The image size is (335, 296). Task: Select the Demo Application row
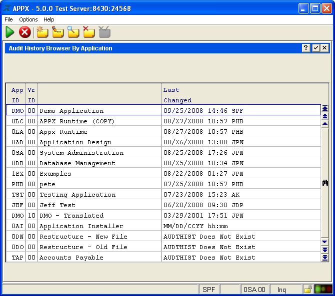[163, 110]
